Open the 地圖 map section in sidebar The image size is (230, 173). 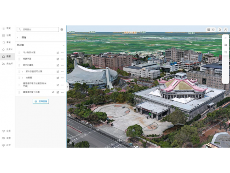click(6, 36)
